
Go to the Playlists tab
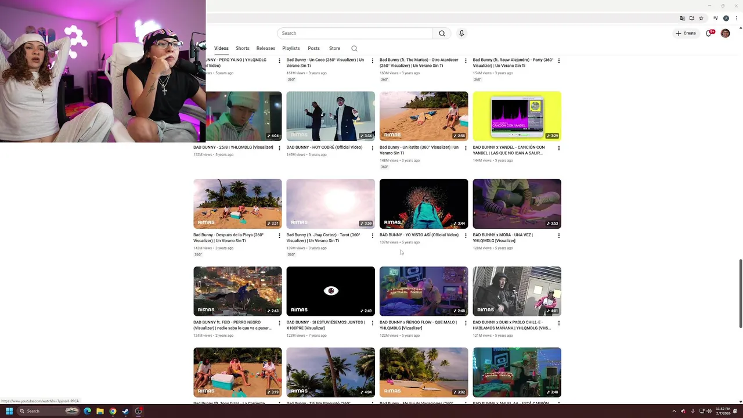(291, 48)
